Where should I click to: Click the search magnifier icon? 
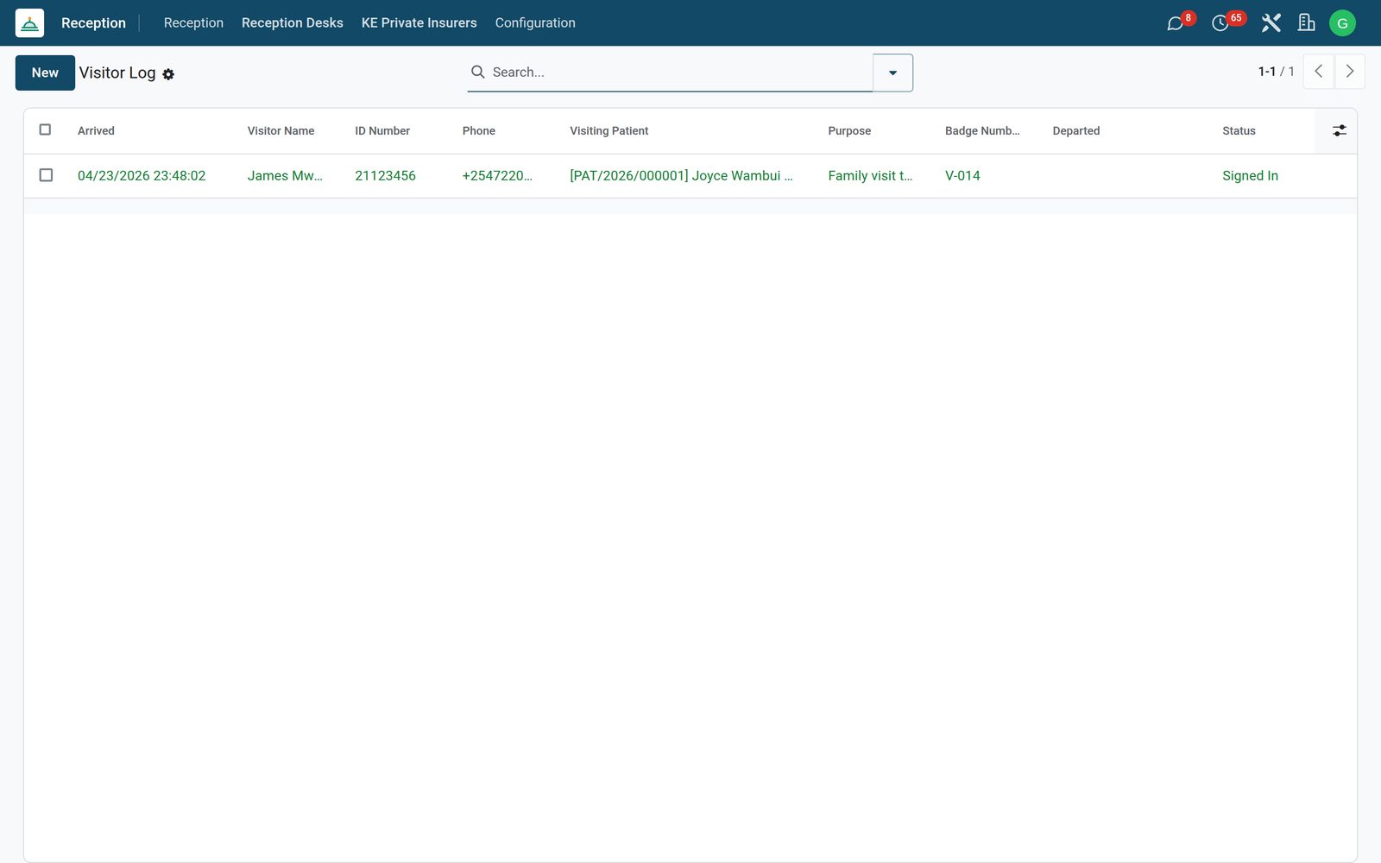tap(477, 72)
